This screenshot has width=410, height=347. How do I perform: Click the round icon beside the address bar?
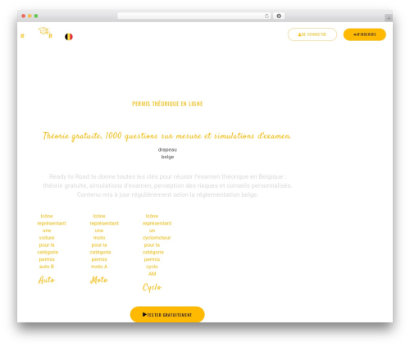[x=279, y=16]
